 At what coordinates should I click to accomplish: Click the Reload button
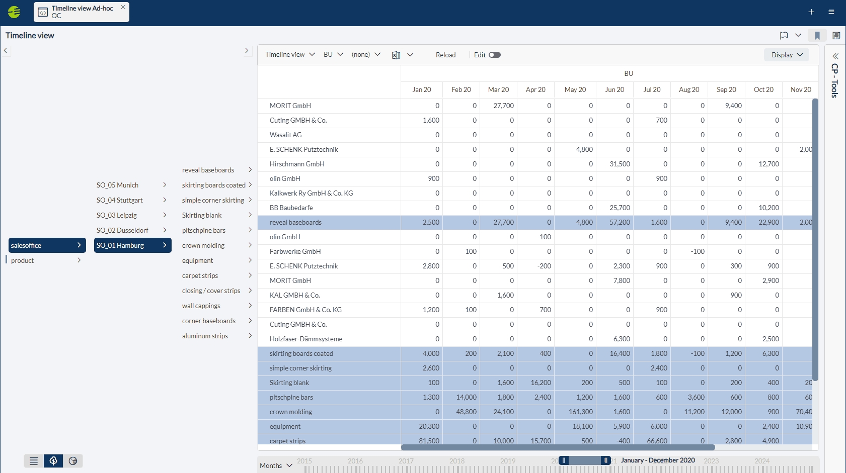445,55
